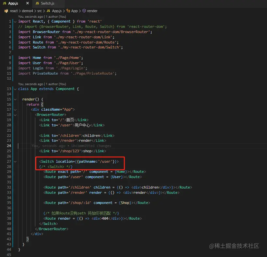Viewport: 267px width, 257px height.
Task: Click './my-react-router-dom/Route' import path
Action: coord(86,42)
